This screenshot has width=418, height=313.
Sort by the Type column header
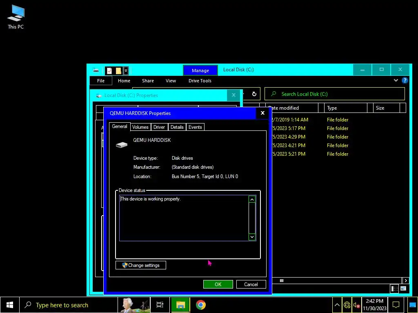coord(346,108)
